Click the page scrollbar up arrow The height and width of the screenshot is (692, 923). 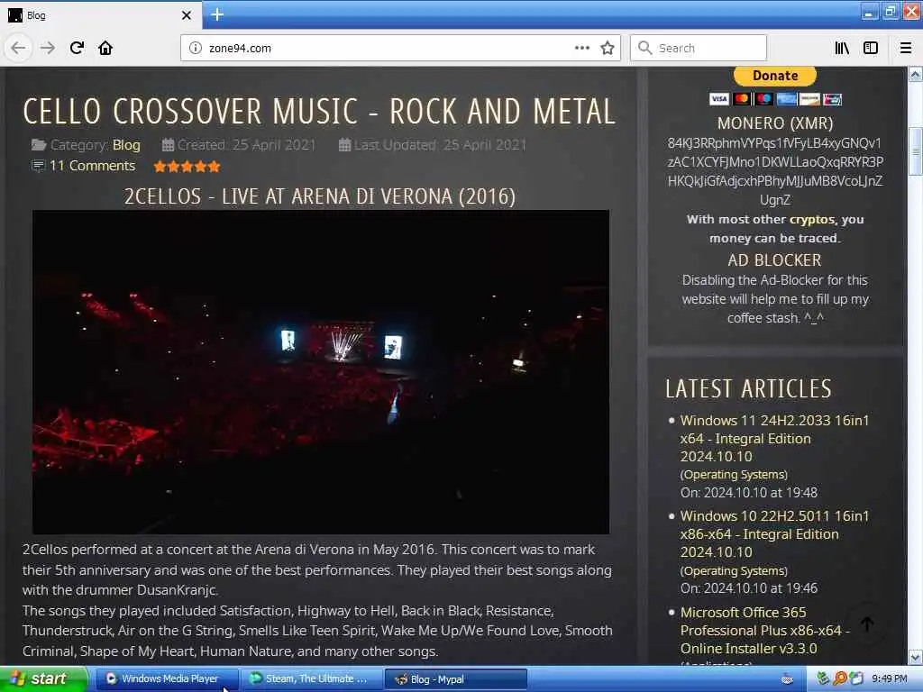point(916,75)
